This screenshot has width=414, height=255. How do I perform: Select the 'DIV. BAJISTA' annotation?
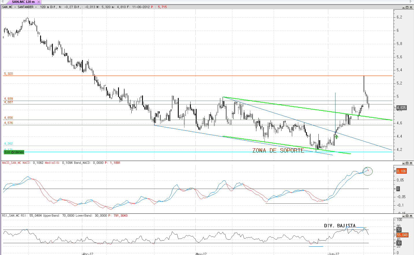[340, 226]
